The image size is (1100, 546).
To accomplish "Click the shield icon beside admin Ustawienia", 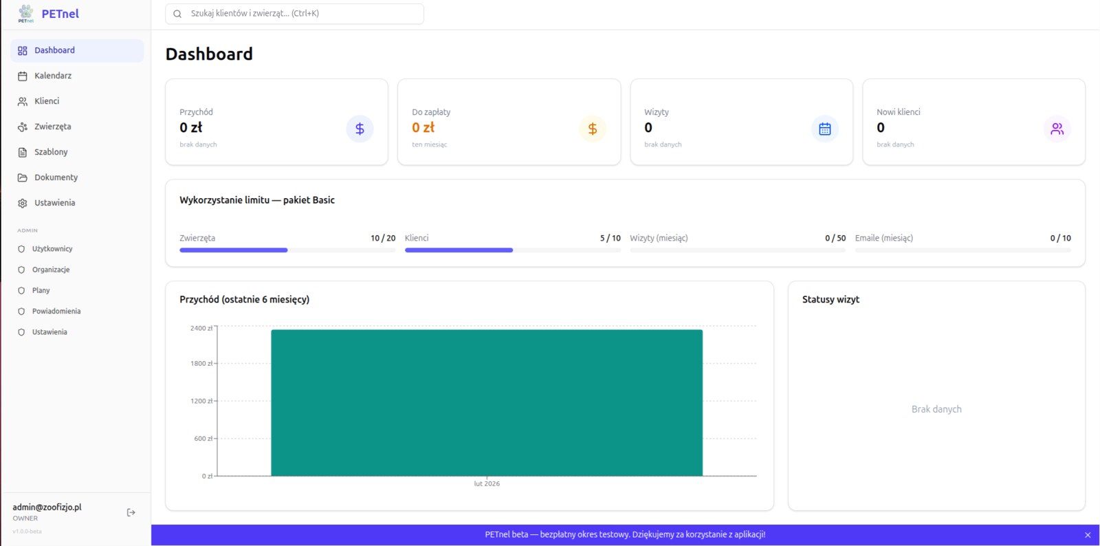I will point(21,332).
